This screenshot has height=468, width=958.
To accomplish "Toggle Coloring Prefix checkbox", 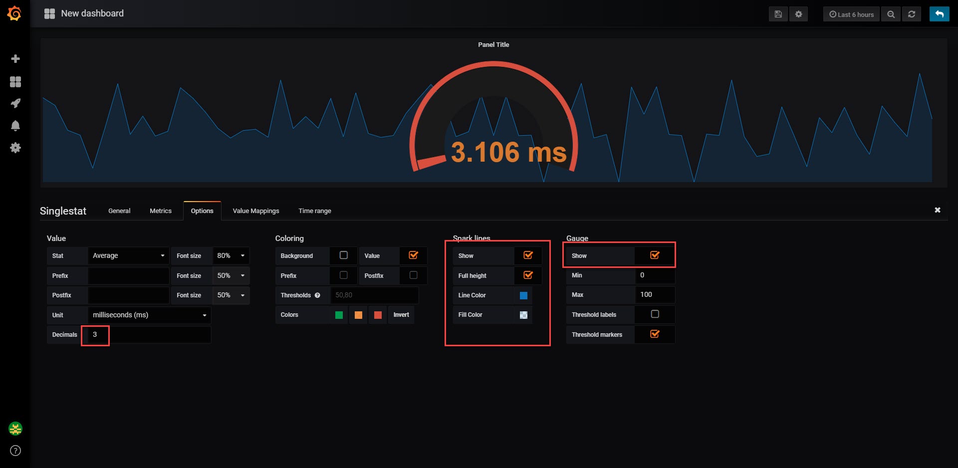I will 344,275.
